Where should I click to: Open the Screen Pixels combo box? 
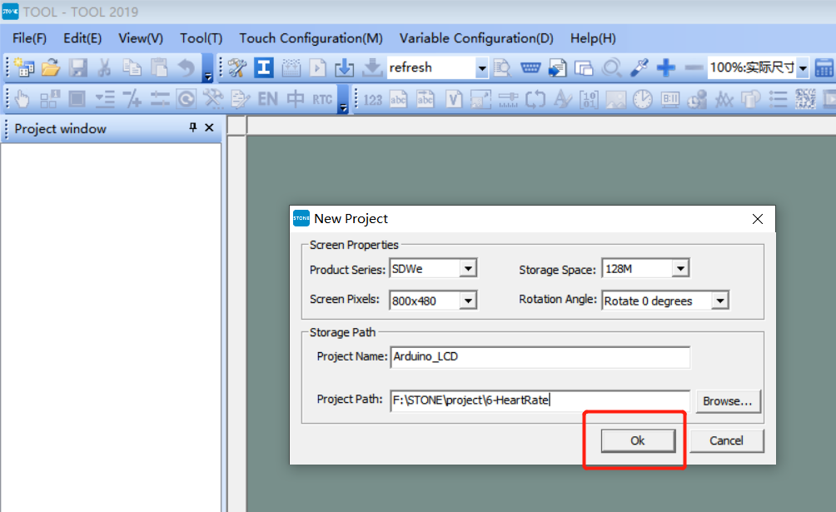click(x=468, y=301)
